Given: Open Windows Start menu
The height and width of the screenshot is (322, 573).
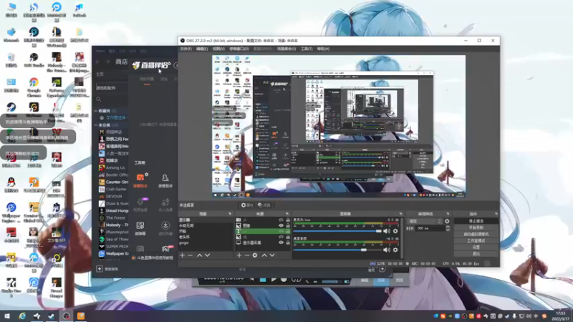Looking at the screenshot, I should [x=7, y=316].
